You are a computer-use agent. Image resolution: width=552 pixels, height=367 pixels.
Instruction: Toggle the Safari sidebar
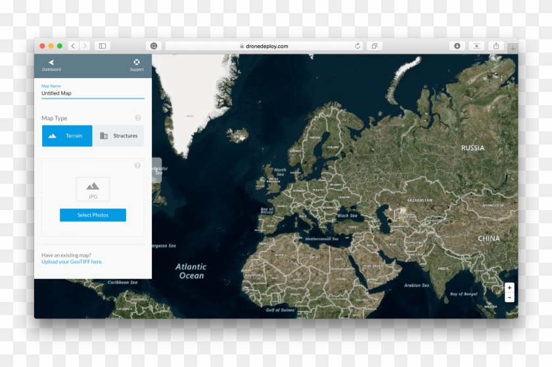tap(102, 46)
